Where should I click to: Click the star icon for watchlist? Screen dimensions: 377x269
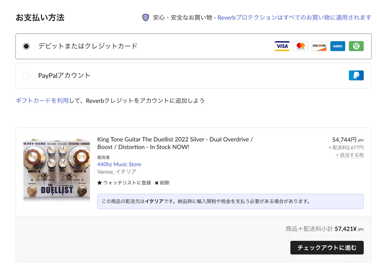coord(100,183)
